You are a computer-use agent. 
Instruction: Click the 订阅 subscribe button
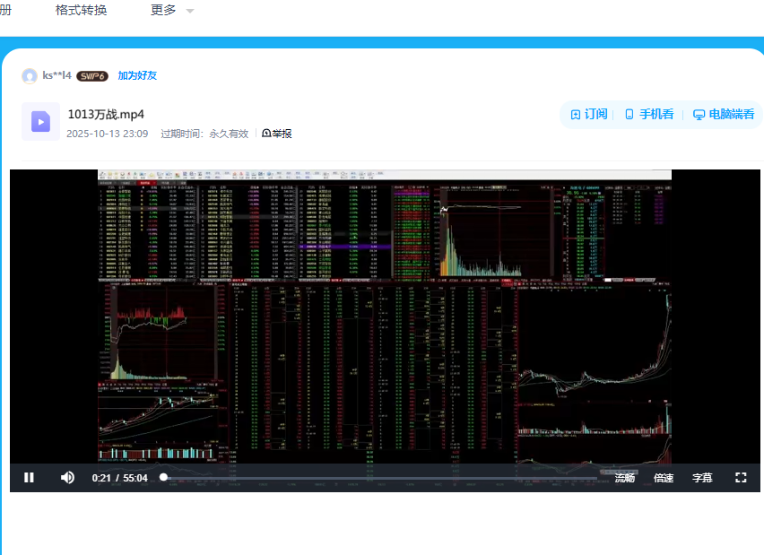(589, 115)
